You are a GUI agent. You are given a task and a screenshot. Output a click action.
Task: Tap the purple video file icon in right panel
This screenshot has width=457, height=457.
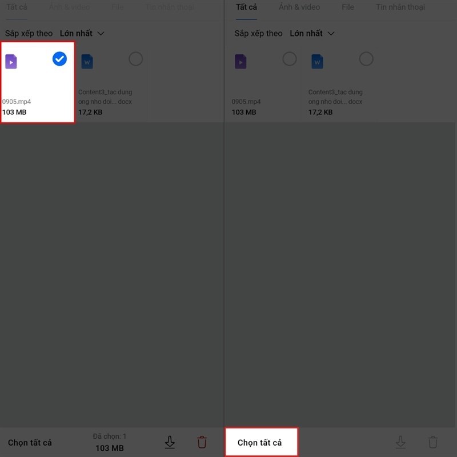(x=240, y=62)
